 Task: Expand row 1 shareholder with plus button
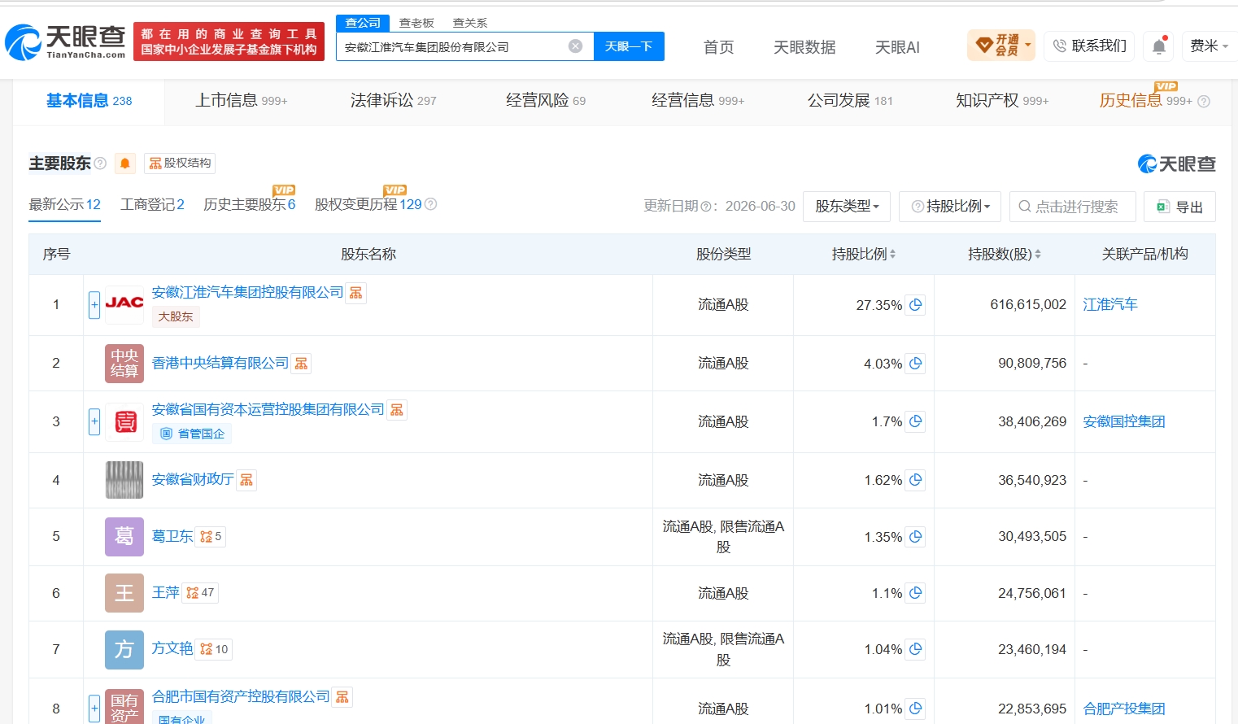[x=94, y=305]
